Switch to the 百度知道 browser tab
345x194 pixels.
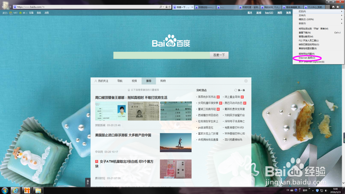pyautogui.click(x=249, y=7)
